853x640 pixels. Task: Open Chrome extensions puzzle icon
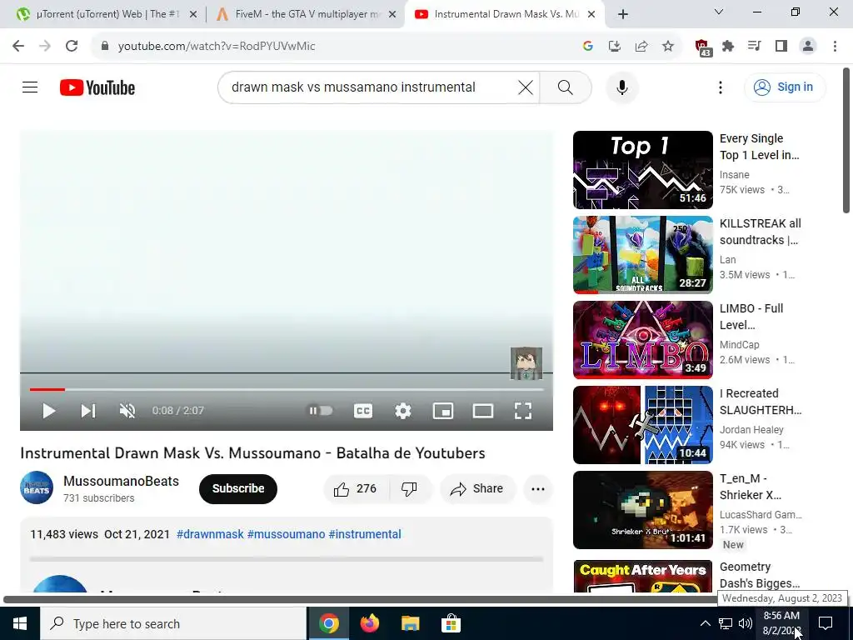tap(728, 47)
